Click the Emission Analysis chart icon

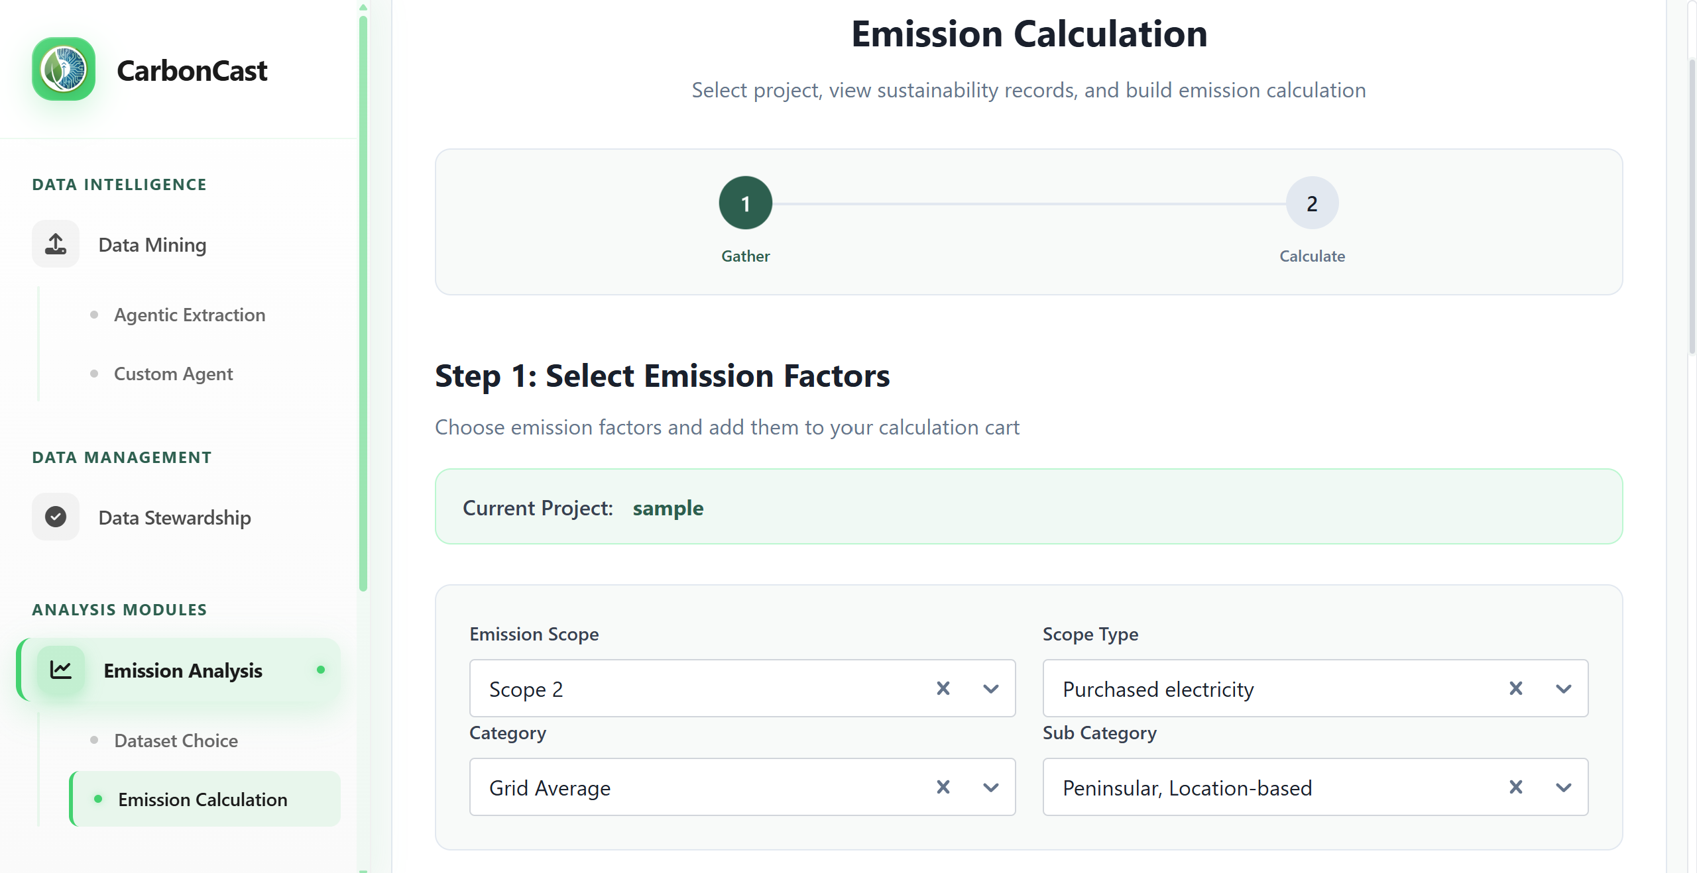61,670
